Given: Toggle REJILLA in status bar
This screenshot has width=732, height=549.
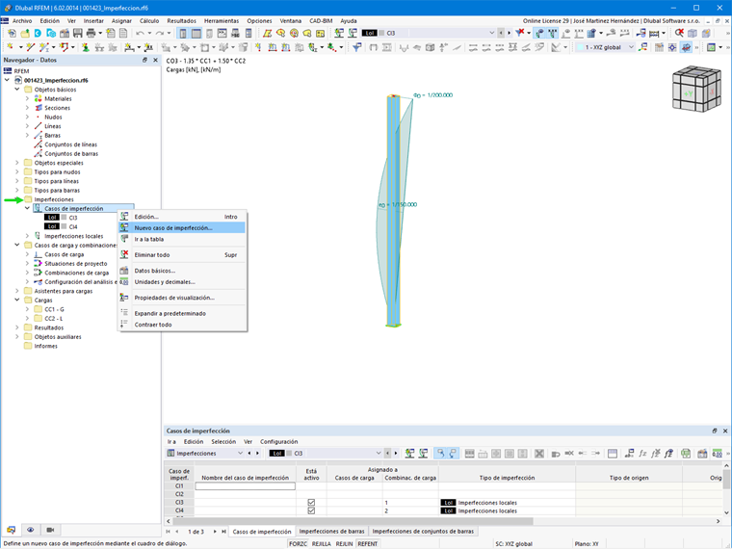Looking at the screenshot, I should (x=321, y=544).
